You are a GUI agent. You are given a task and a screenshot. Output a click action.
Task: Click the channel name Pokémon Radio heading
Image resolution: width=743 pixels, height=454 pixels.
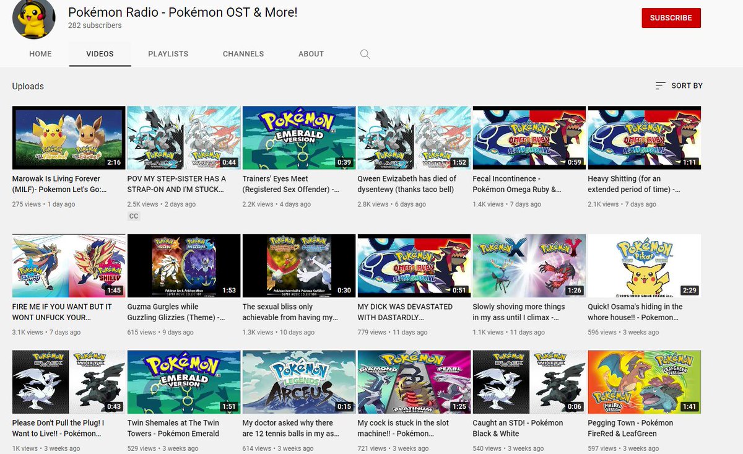click(x=183, y=12)
